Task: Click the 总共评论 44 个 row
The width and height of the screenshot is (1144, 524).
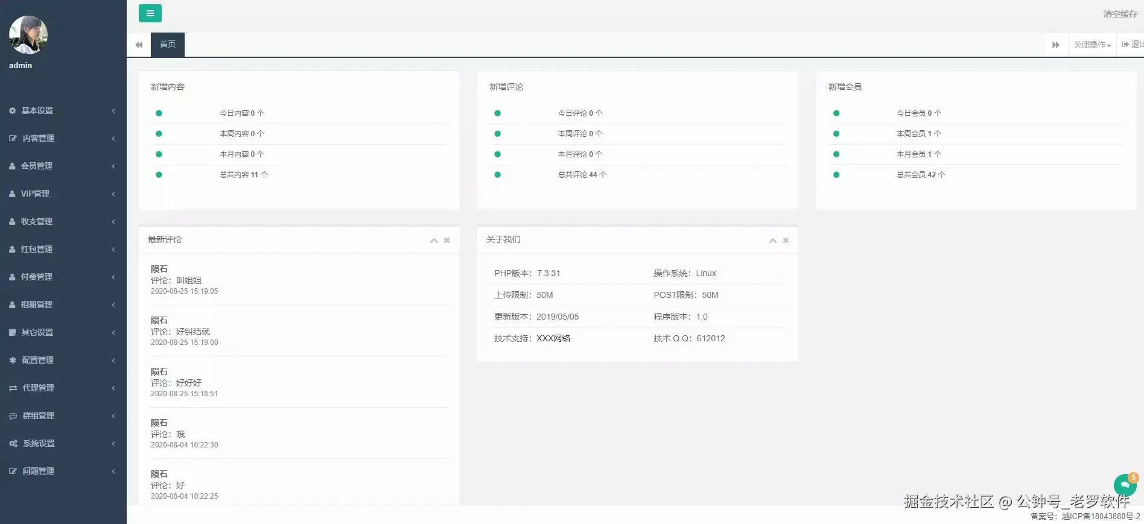Action: tap(638, 175)
